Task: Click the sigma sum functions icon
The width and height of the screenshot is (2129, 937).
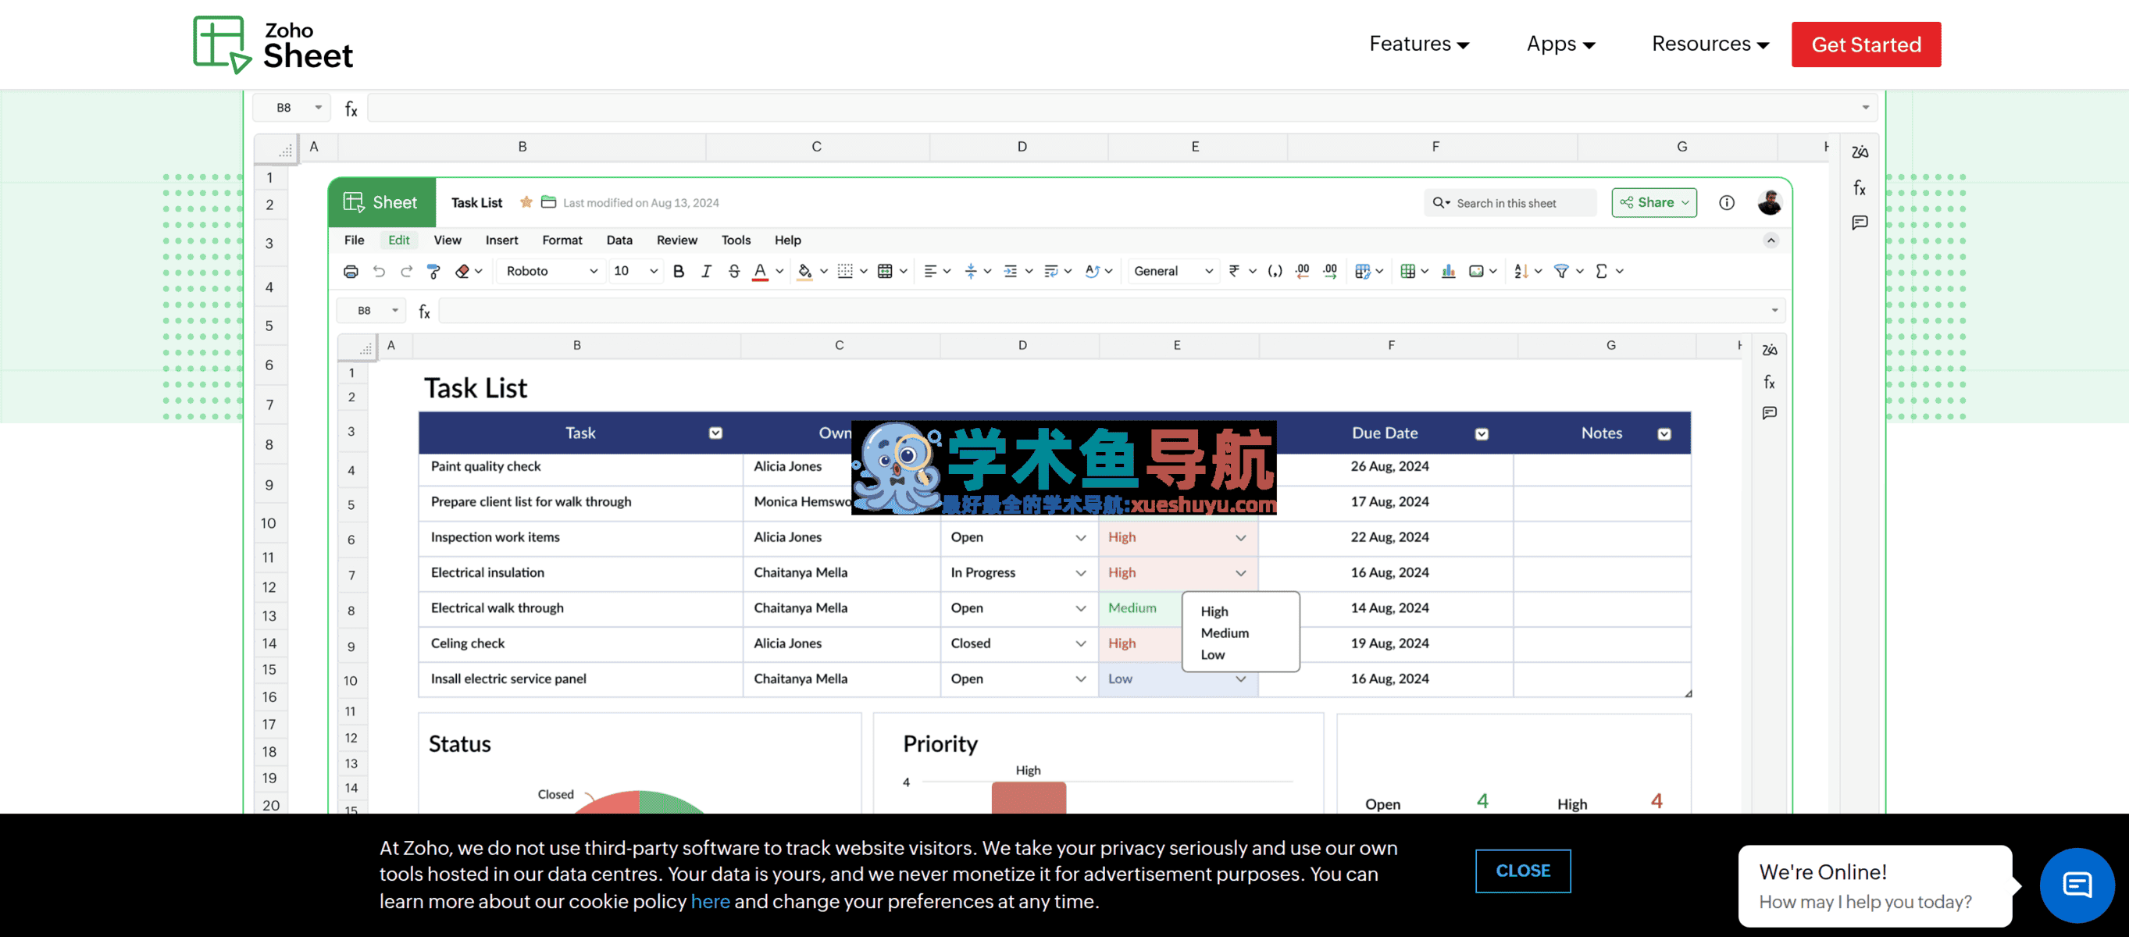Action: (x=1601, y=271)
